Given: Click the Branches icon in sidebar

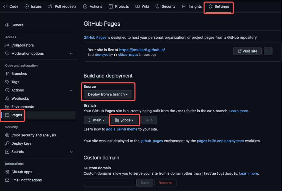Looking at the screenshot, I should [7, 74].
